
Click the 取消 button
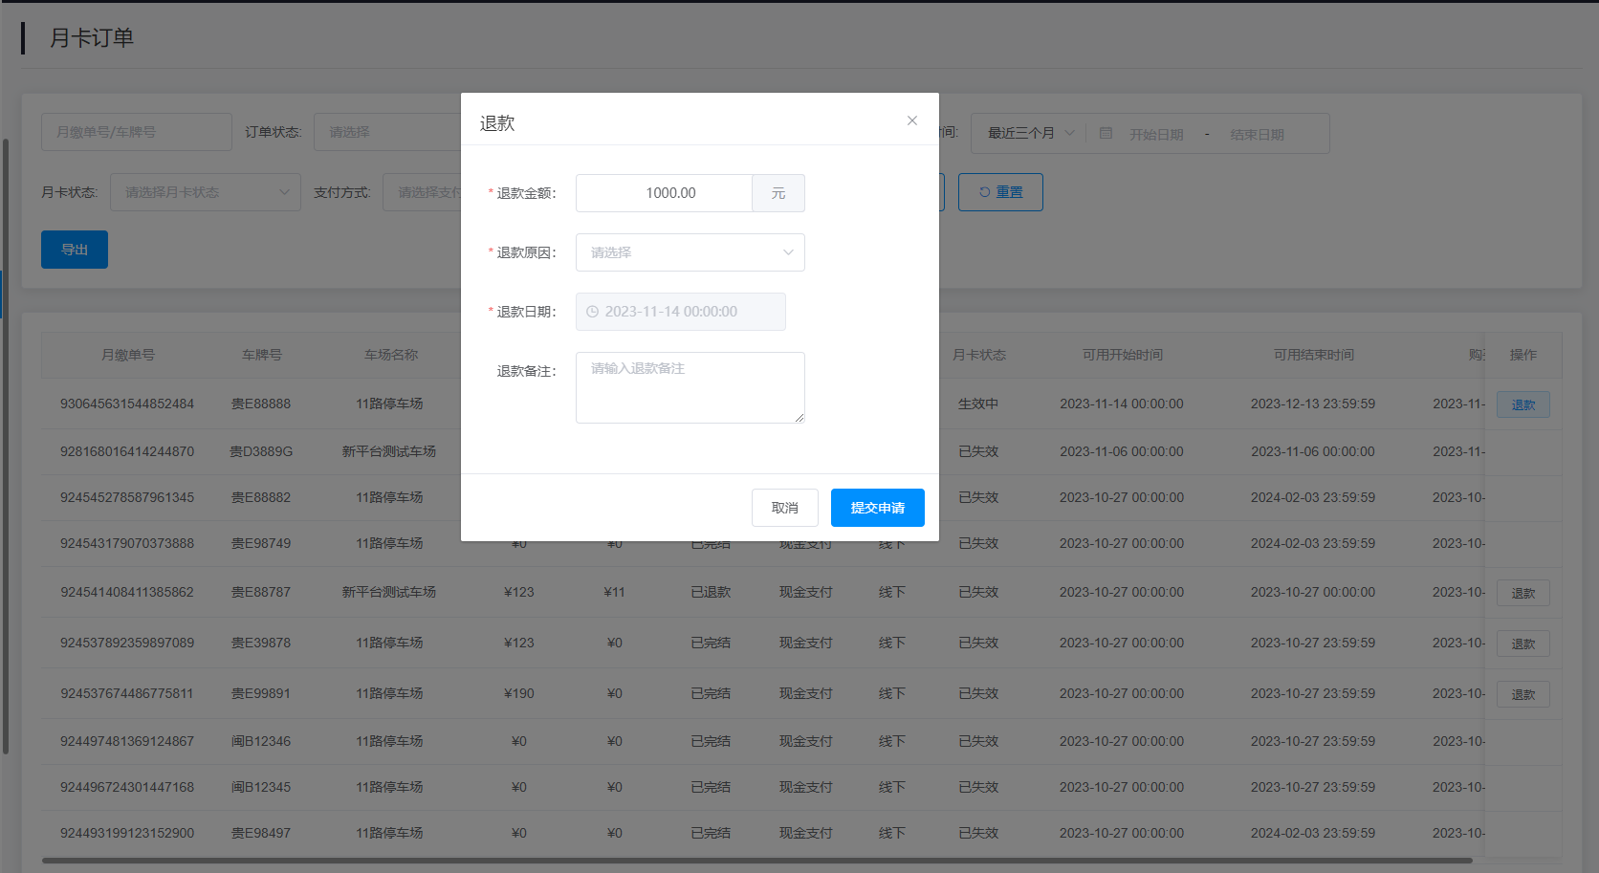[x=784, y=508]
